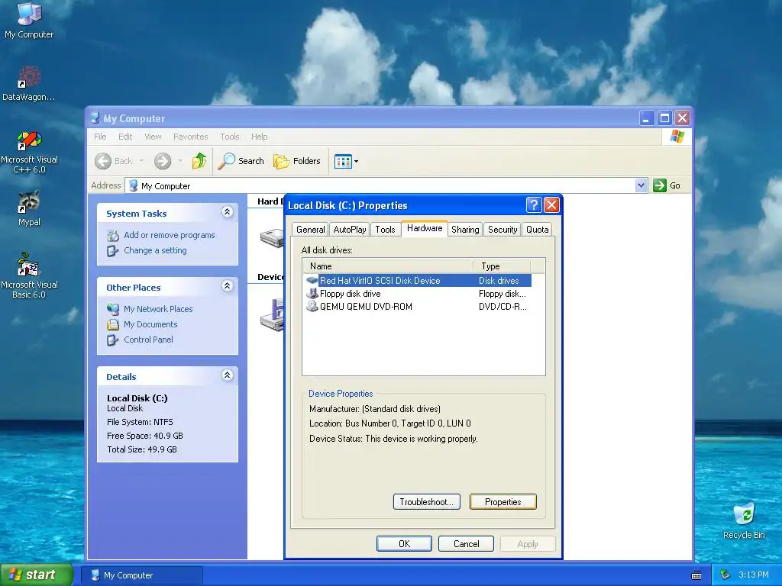Viewport: 782px width, 586px height.
Task: Open View menu
Action: click(x=153, y=137)
